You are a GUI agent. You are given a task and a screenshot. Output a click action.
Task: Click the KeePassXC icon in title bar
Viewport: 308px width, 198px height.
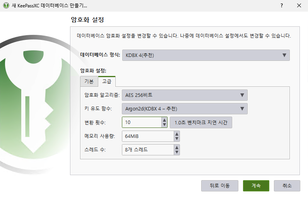6,6
